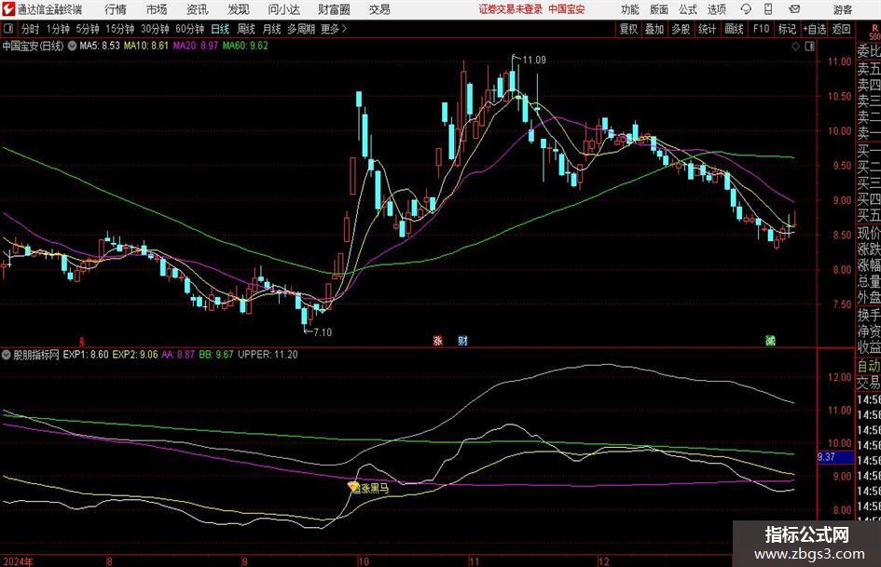Image resolution: width=881 pixels, height=567 pixels.
Task: Click the MA5: 8.53 label
Action: [100, 46]
